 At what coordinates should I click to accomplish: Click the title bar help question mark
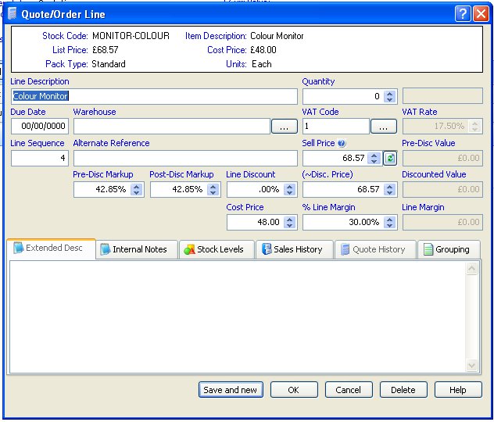coord(463,14)
